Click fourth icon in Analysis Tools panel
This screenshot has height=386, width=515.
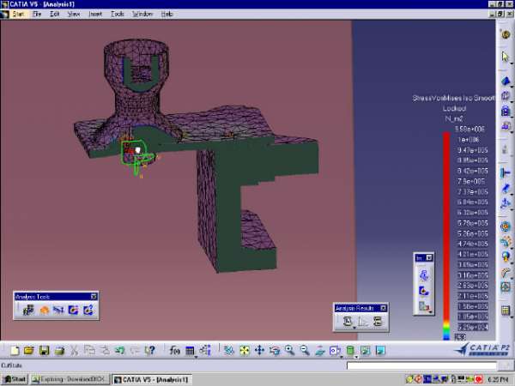73,310
